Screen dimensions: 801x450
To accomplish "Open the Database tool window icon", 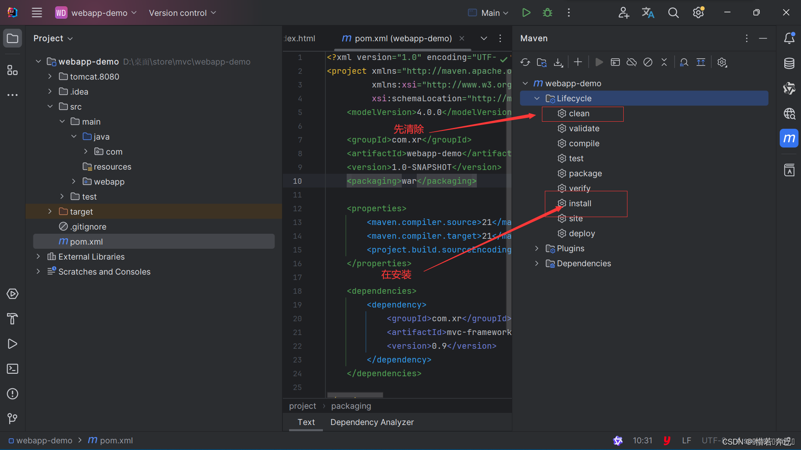I will tap(789, 63).
